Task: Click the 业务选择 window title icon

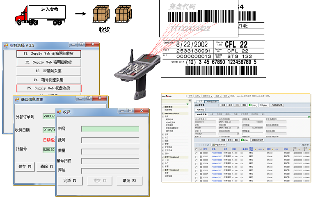Action: (x=6, y=45)
